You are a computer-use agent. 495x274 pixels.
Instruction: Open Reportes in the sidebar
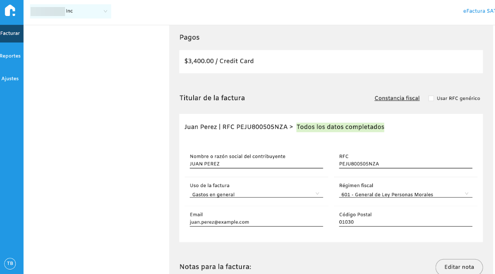pos(10,56)
